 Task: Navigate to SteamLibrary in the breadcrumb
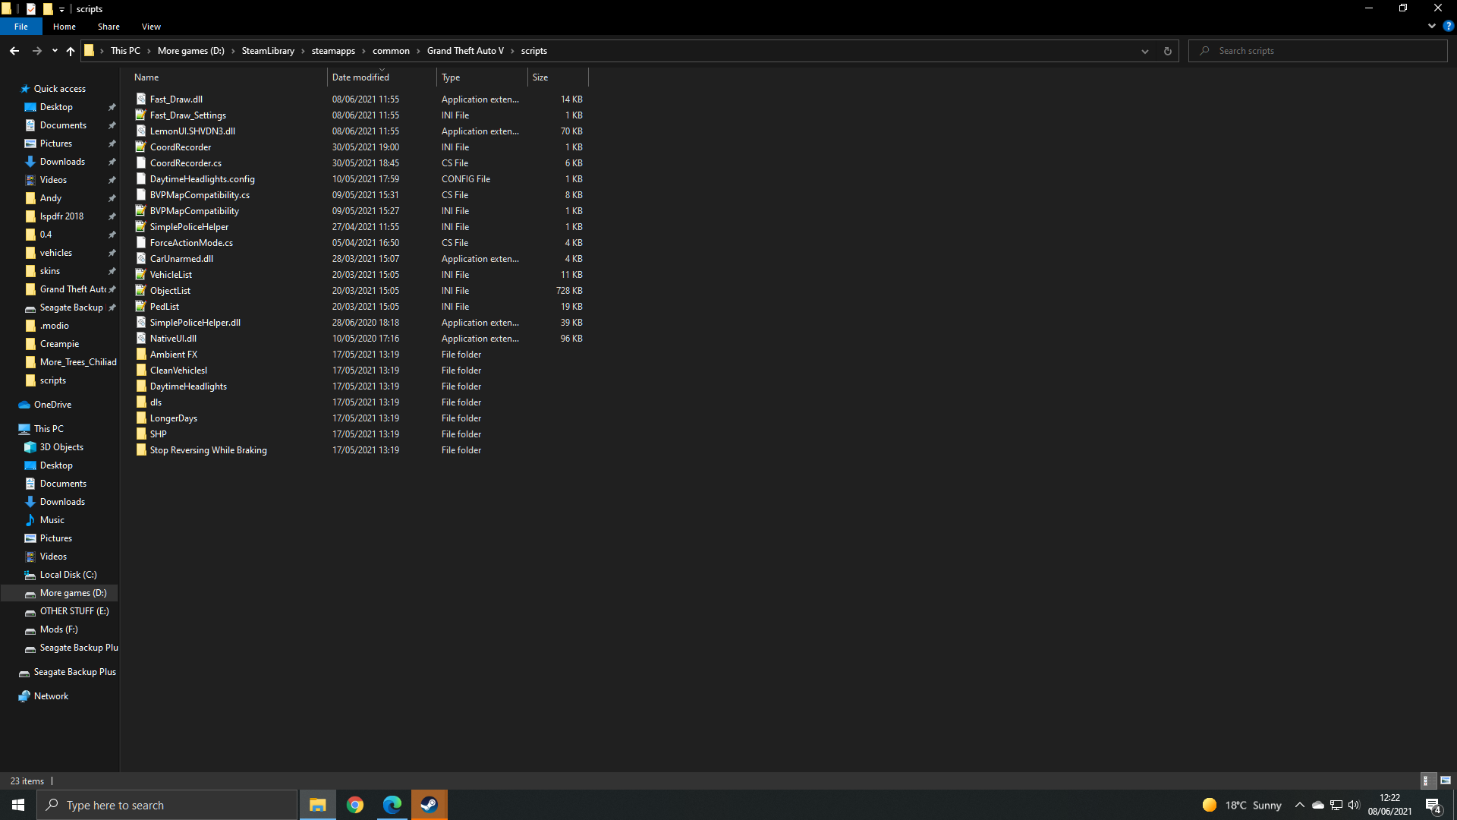[x=267, y=51]
